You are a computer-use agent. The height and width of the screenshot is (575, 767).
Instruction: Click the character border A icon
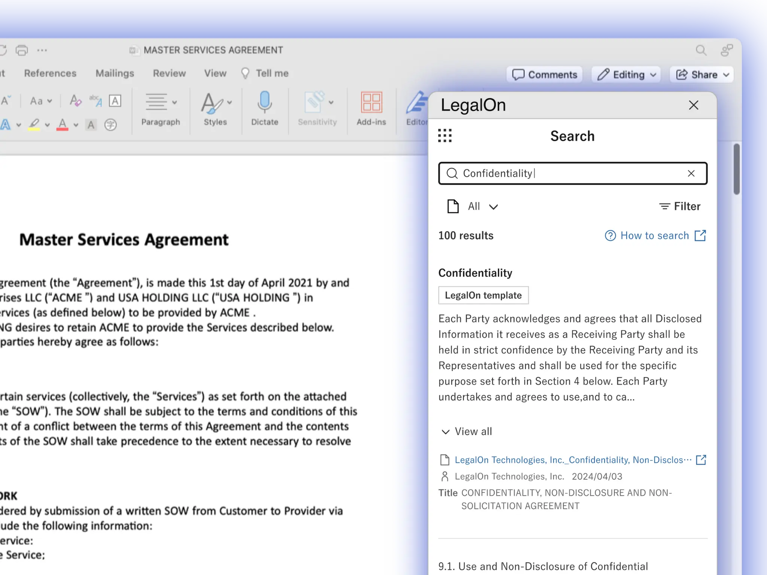tap(115, 101)
